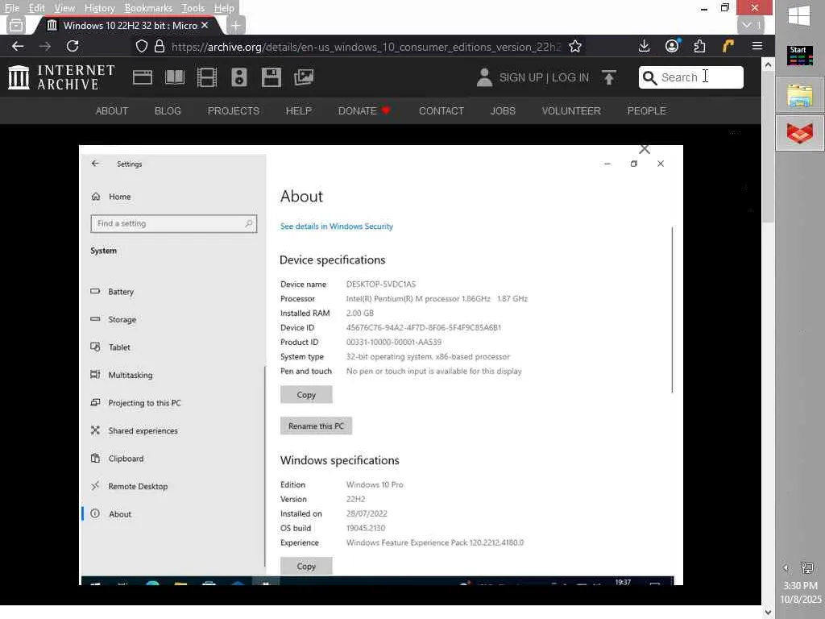
Task: Click the Settings screenshot image
Action: pos(381,365)
